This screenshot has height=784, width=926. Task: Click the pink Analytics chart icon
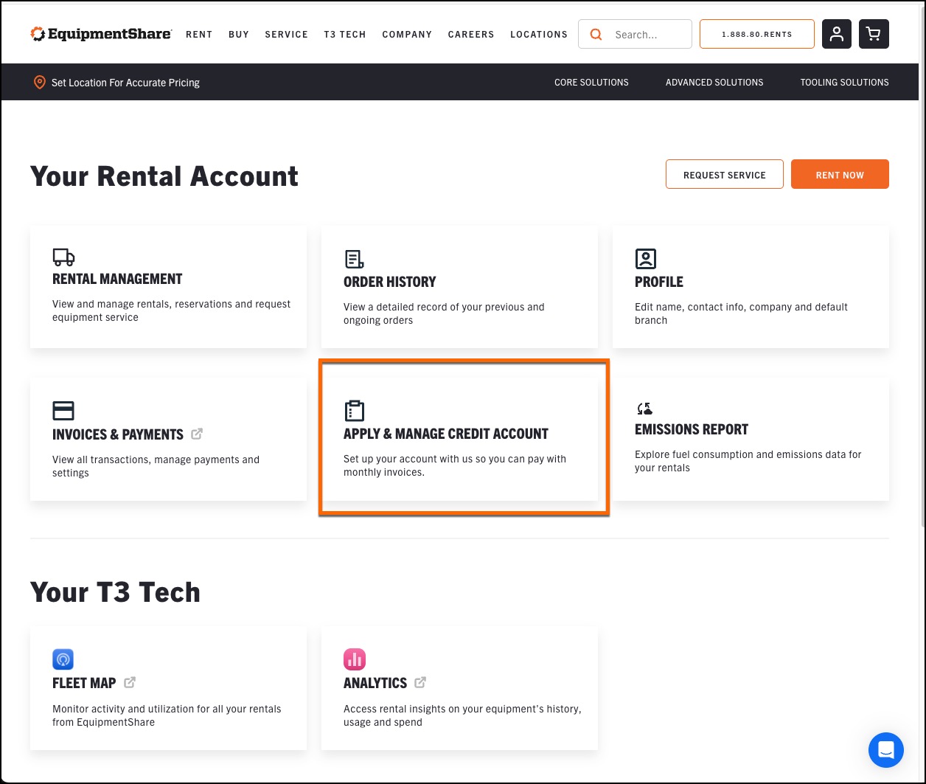(355, 659)
